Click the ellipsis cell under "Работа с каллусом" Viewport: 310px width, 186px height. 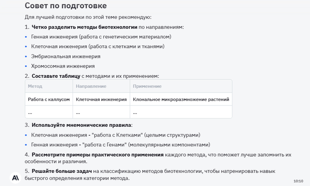click(x=49, y=112)
